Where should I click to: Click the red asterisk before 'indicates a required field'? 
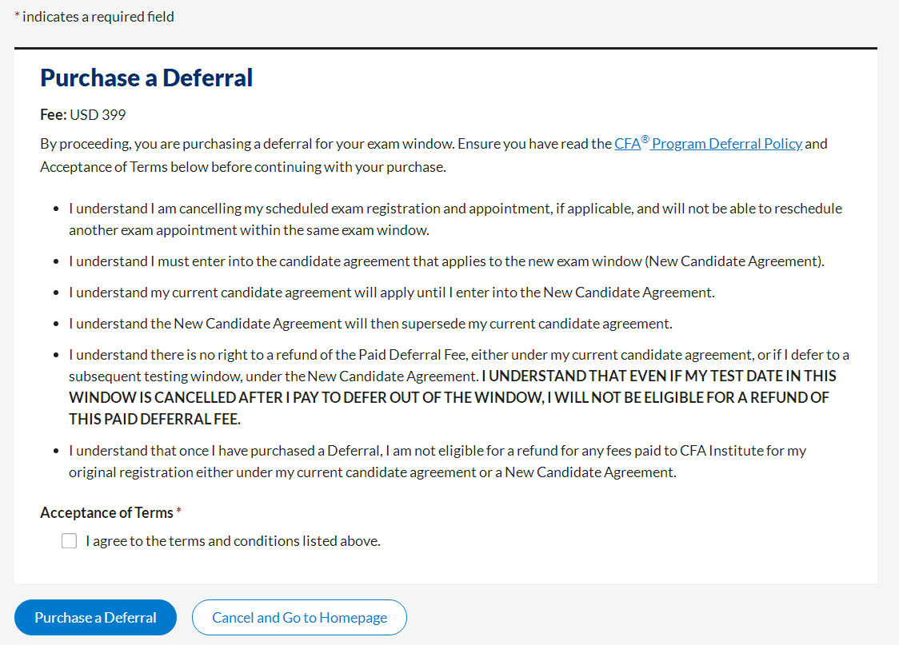point(18,15)
